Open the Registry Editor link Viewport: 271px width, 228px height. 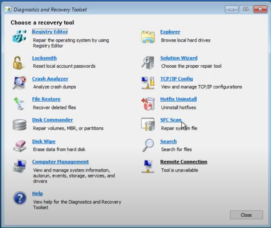50,32
